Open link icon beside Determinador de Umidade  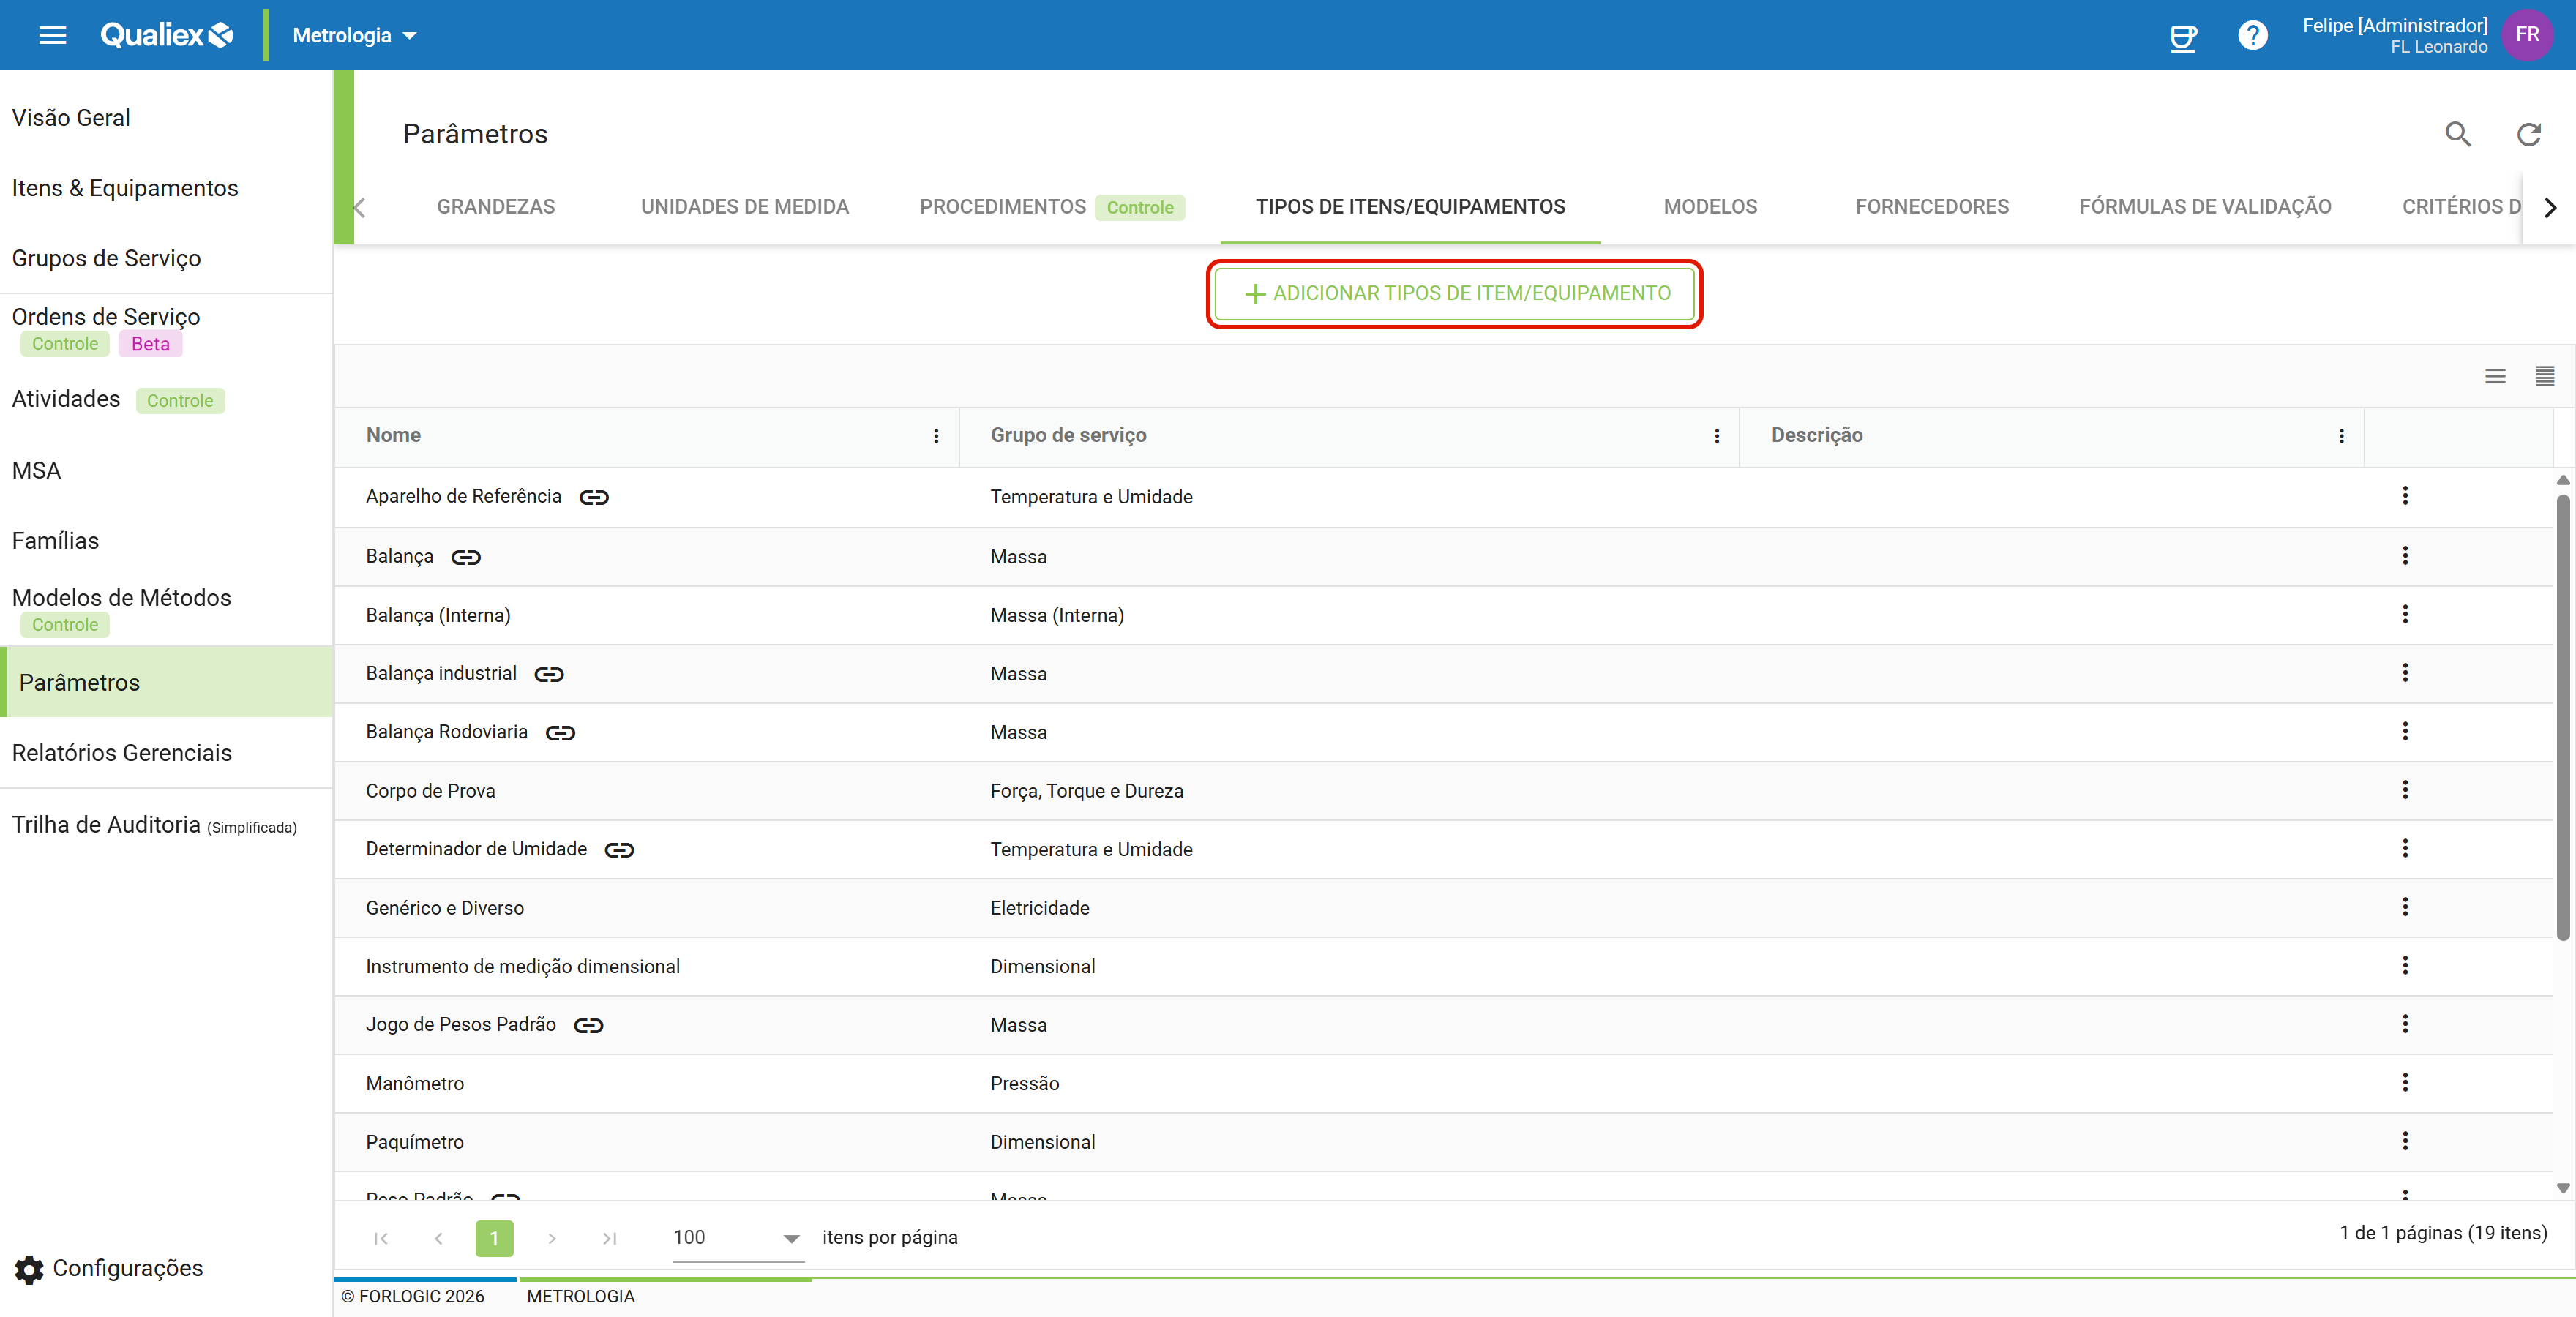[x=619, y=850]
